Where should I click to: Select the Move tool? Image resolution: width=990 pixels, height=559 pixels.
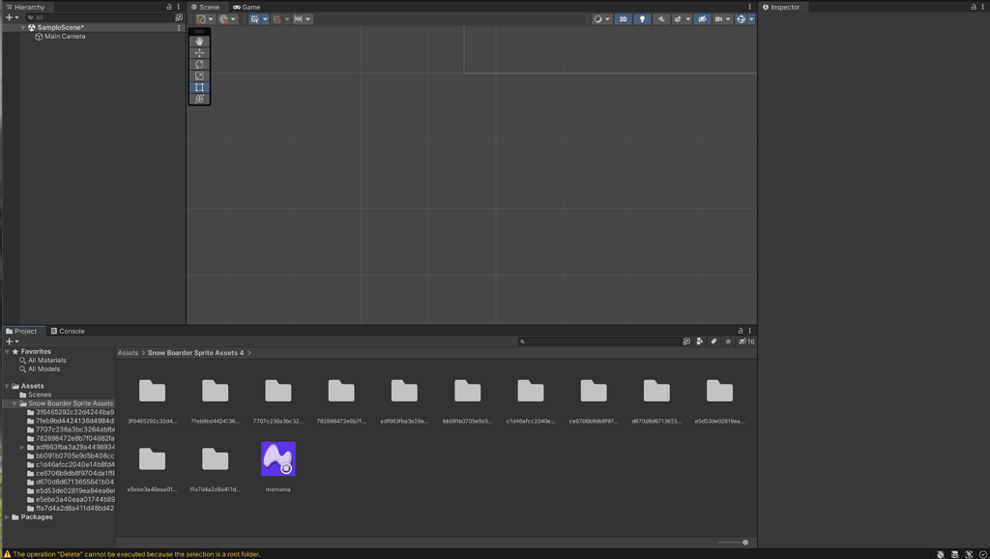(198, 52)
